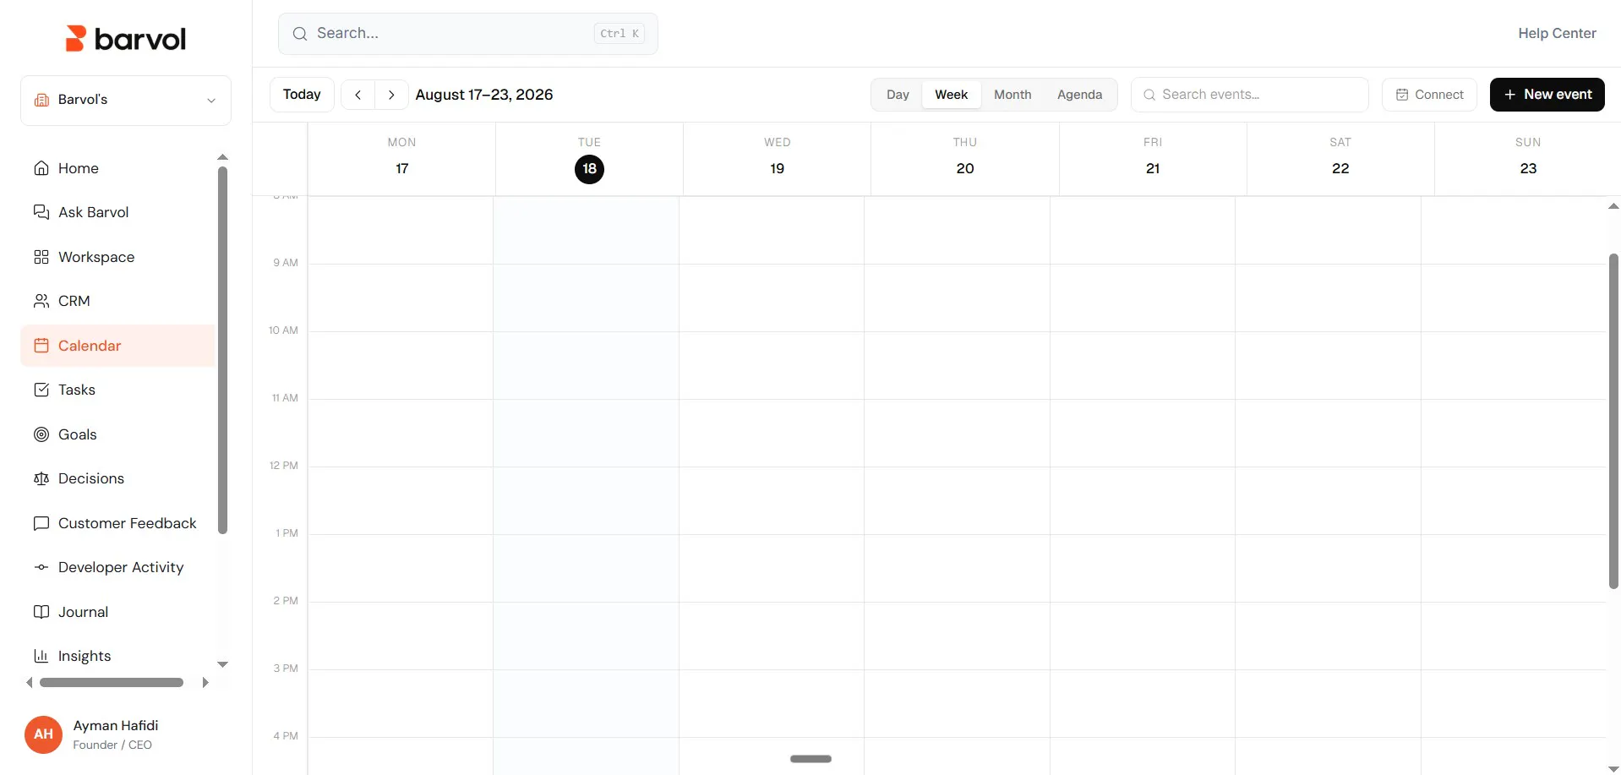Image resolution: width=1621 pixels, height=775 pixels.
Task: Click the 12 PM time label
Action: (284, 466)
